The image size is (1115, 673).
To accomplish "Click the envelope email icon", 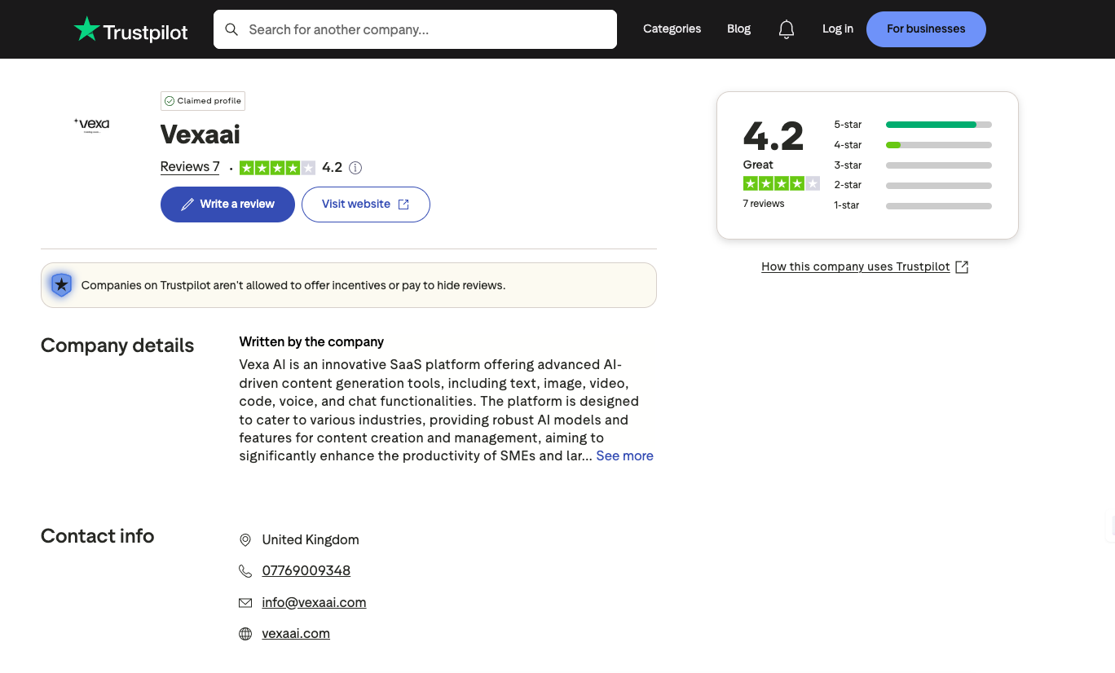I will (245, 603).
